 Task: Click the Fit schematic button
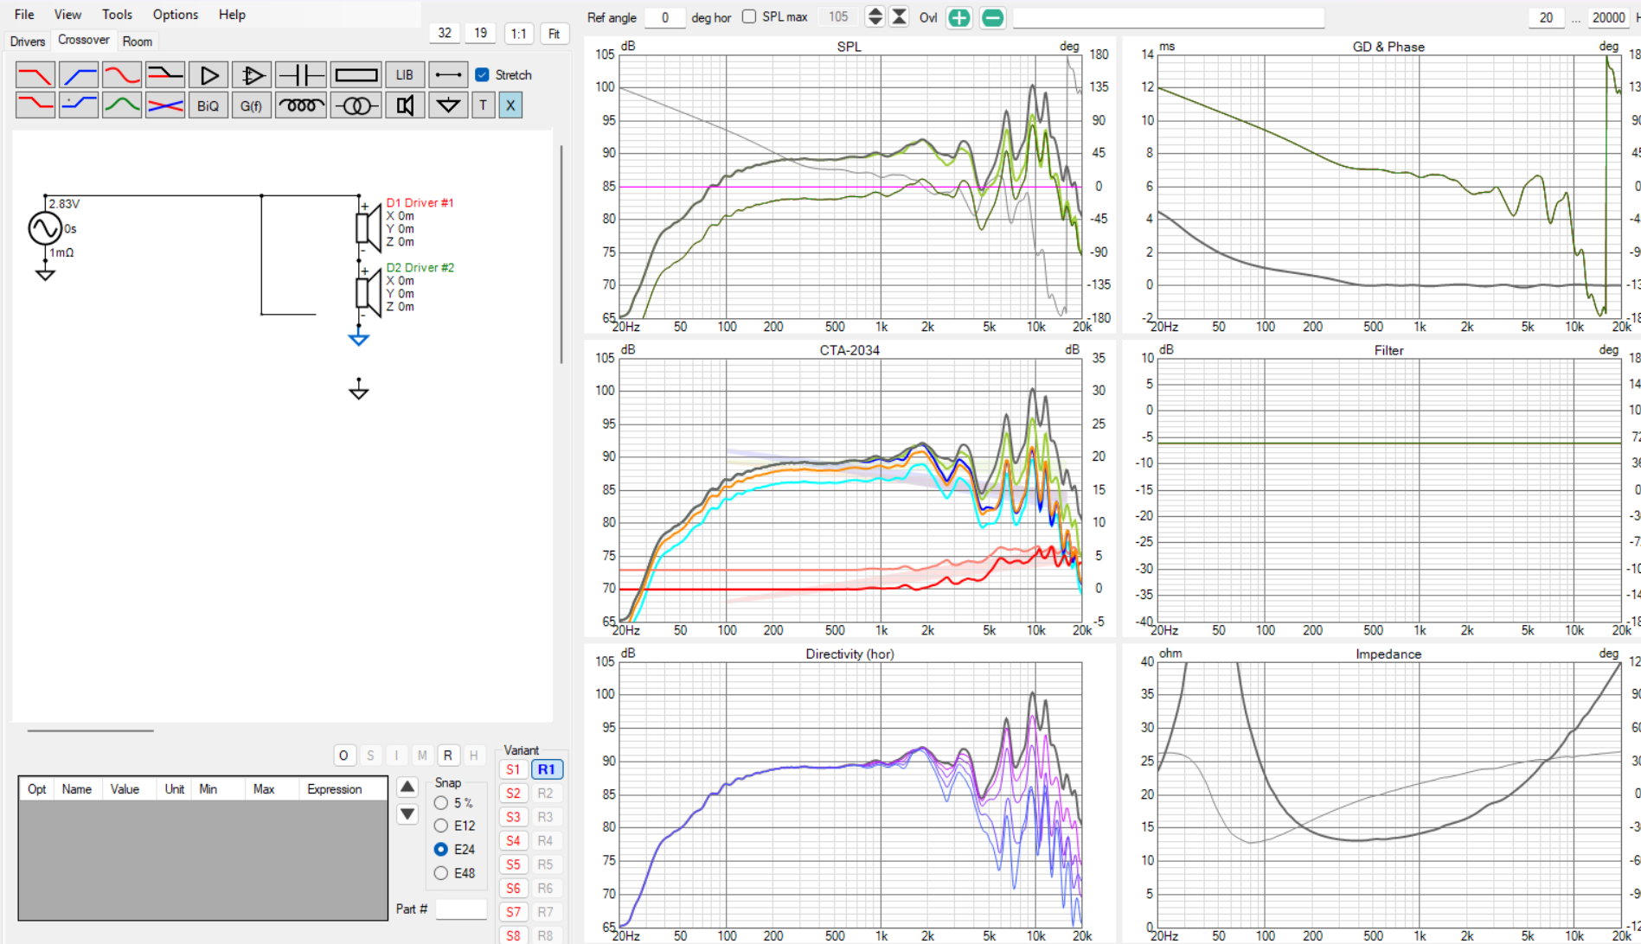point(554,34)
